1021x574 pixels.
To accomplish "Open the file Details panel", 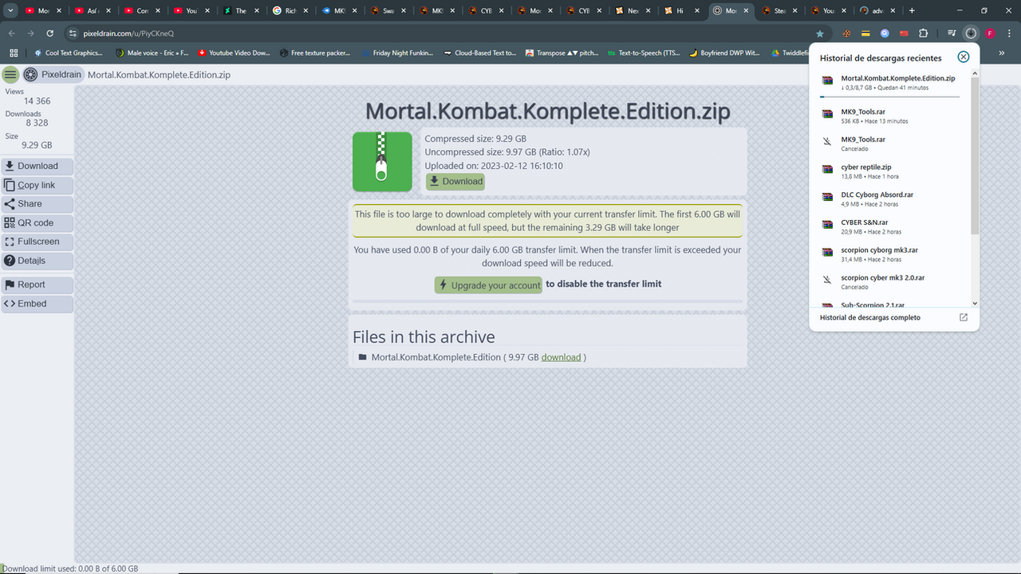I will click(37, 261).
